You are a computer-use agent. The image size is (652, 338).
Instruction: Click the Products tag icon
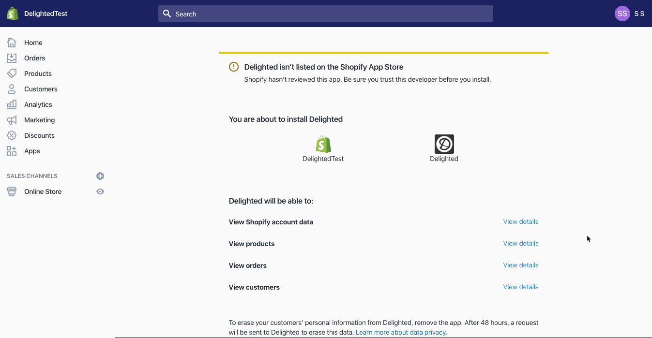pyautogui.click(x=12, y=73)
